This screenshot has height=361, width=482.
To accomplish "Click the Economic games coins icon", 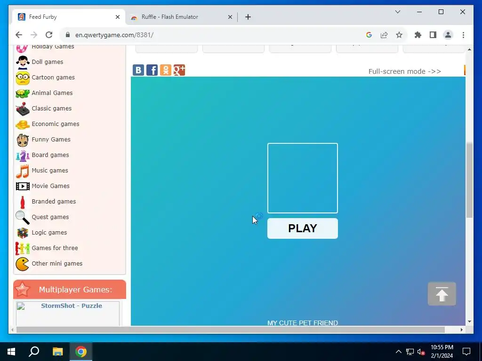I will click(23, 124).
